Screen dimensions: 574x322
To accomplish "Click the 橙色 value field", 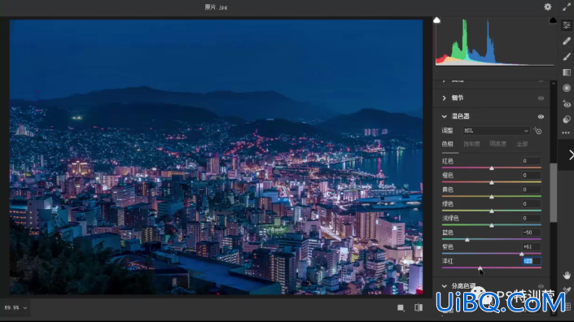I will click(531, 175).
